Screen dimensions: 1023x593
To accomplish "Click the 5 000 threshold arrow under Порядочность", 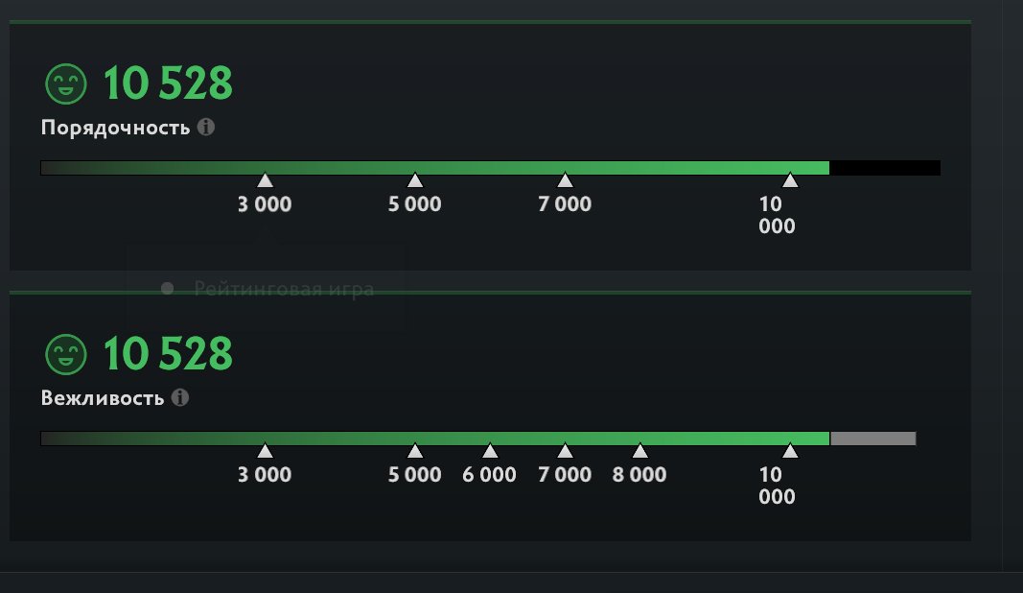I will pyautogui.click(x=415, y=180).
